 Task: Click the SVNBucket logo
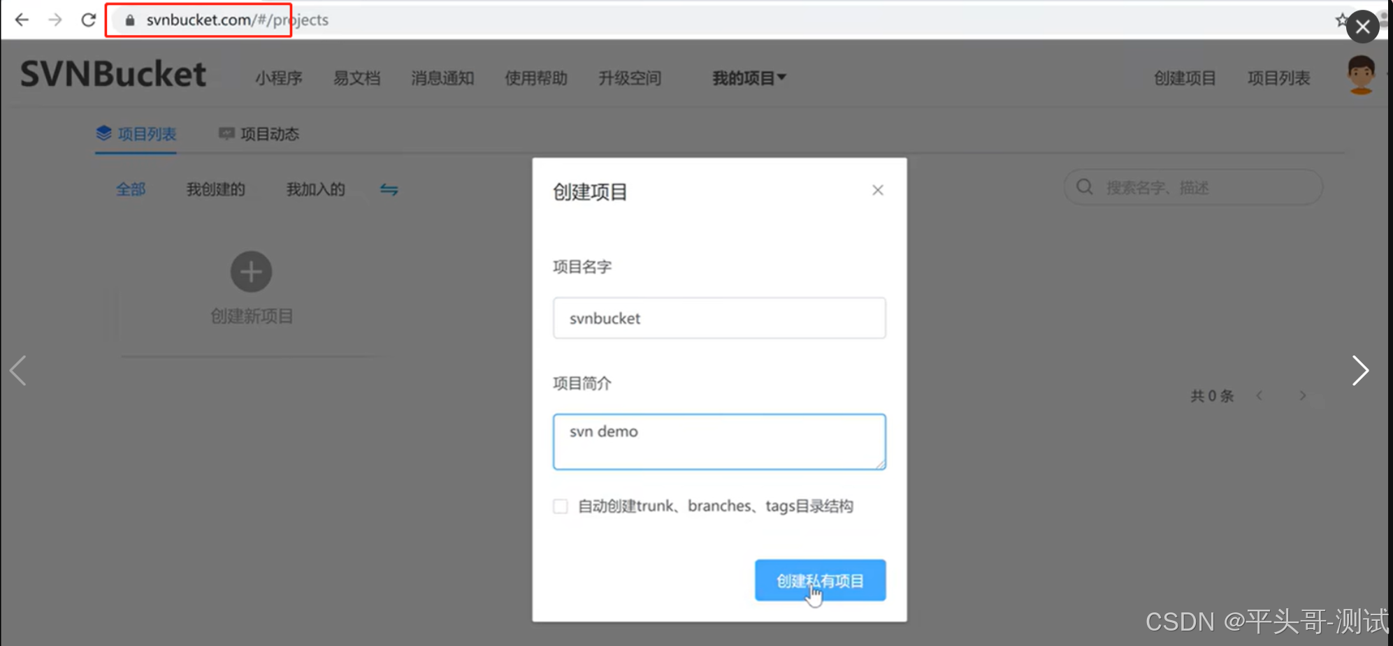pos(113,74)
